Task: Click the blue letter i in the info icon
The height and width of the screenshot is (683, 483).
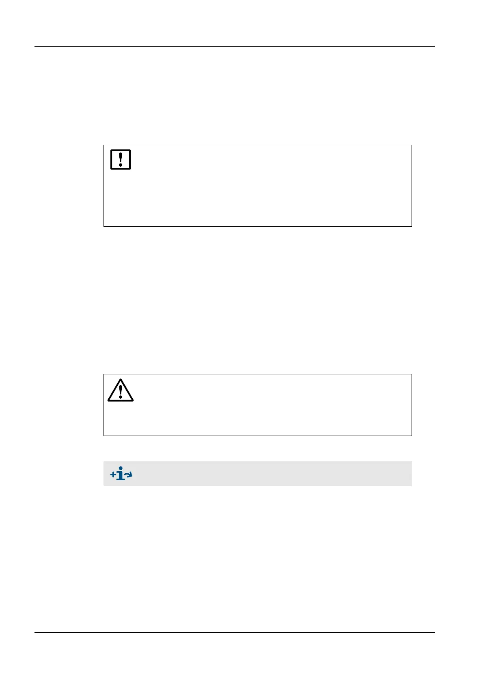Action: [x=121, y=474]
